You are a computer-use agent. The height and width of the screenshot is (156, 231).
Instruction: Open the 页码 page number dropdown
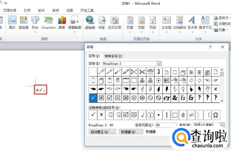point(153,24)
